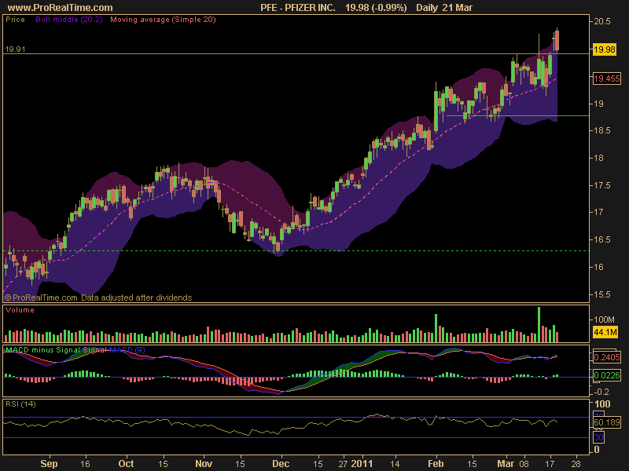Click the Dec date axis label

pos(281,464)
